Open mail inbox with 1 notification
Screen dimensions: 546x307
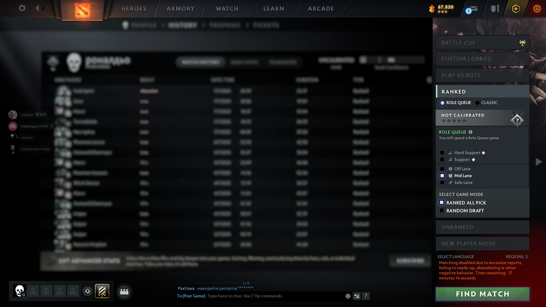(x=472, y=9)
